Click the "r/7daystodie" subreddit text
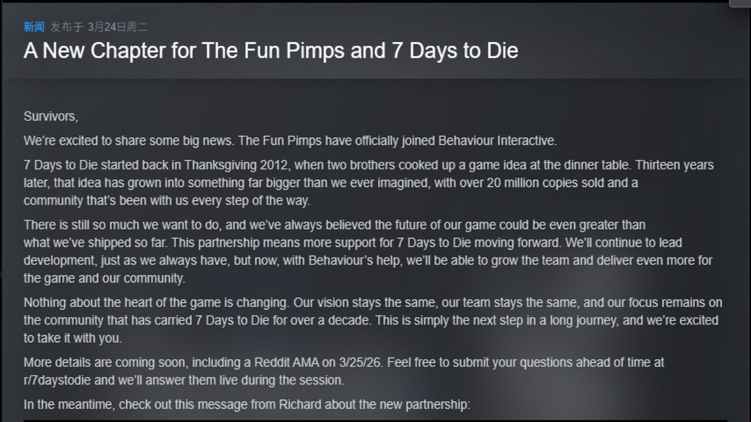751x422 pixels. click(57, 380)
